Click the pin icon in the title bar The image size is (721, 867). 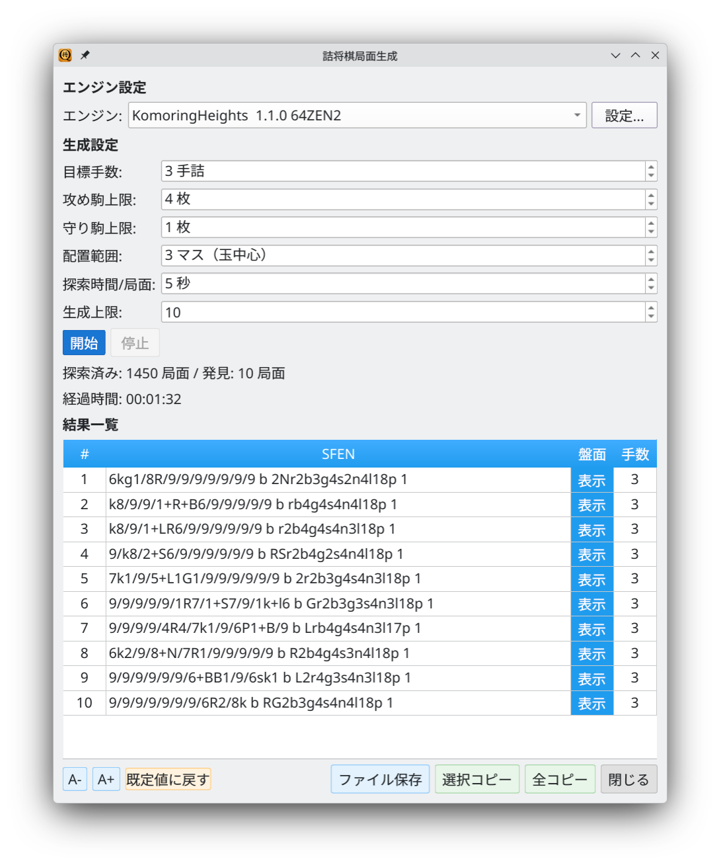[85, 56]
